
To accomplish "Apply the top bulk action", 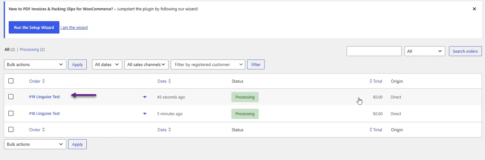I will pyautogui.click(x=77, y=64).
